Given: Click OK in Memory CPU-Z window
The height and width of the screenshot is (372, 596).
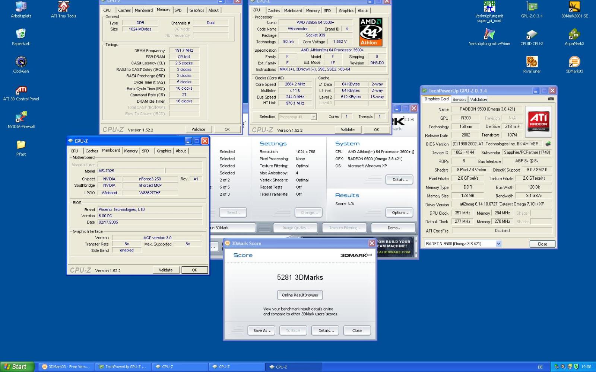Looking at the screenshot, I should coord(227,129).
